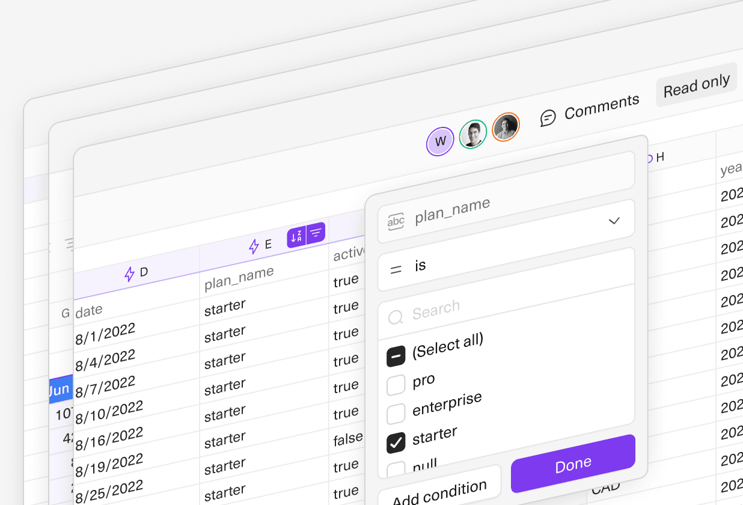Click the purple W user avatar
The width and height of the screenshot is (743, 505).
point(440,142)
